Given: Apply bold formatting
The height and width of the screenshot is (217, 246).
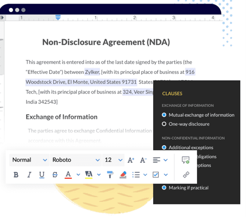Looking at the screenshot, I should 16,175.
